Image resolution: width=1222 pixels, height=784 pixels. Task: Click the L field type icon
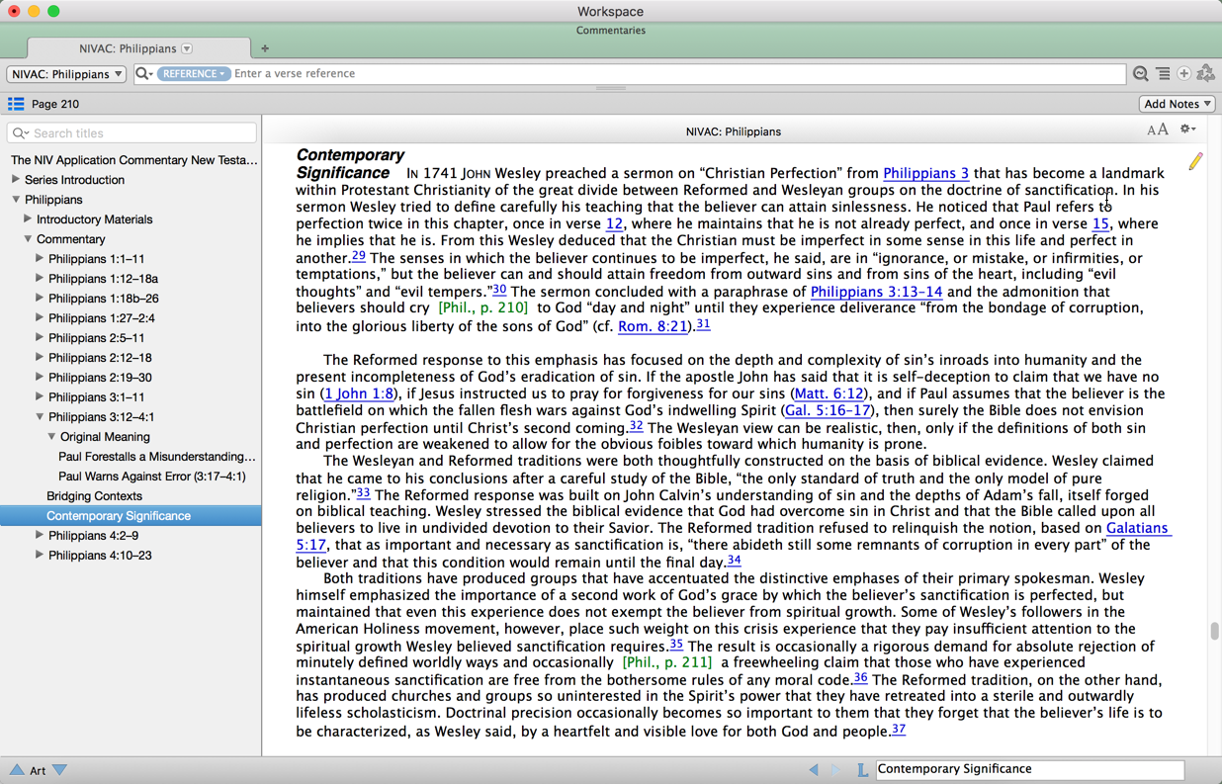[862, 769]
